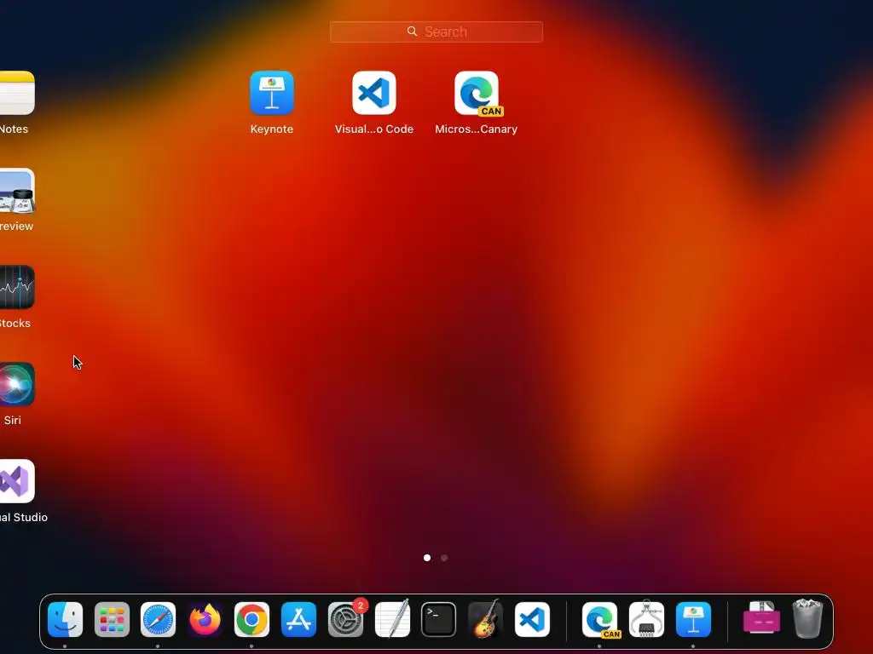Open Visual Studio Code in the Dock
Viewport: 873px width, 654px height.
pyautogui.click(x=532, y=620)
